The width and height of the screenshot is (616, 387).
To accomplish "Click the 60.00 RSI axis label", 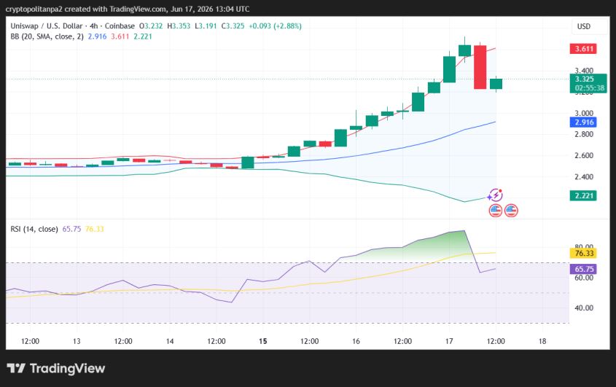I will 584,278.
